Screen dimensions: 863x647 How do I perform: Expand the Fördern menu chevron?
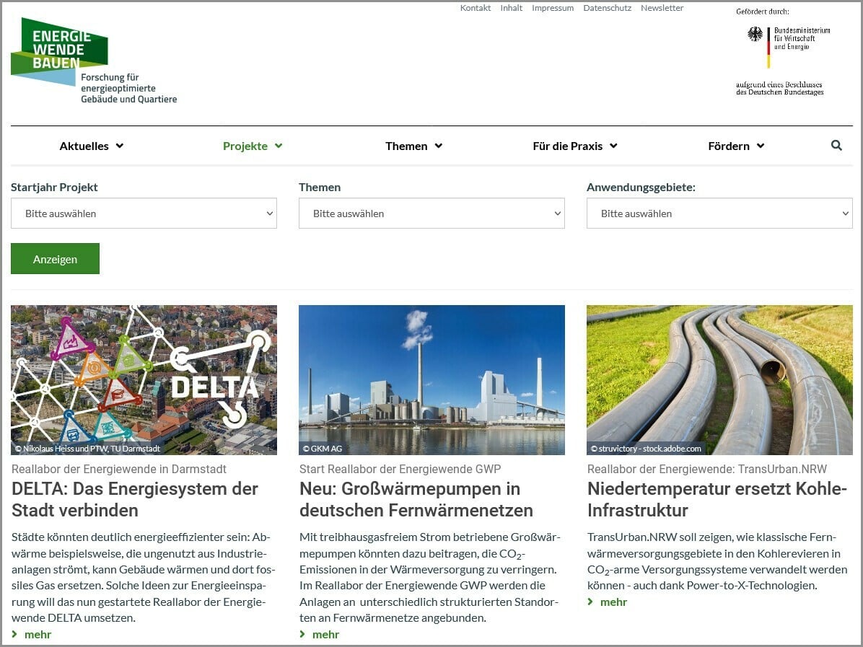(761, 146)
